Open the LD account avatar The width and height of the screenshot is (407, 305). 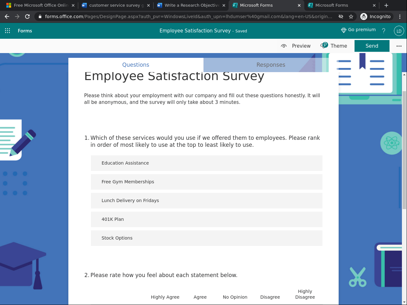[398, 31]
